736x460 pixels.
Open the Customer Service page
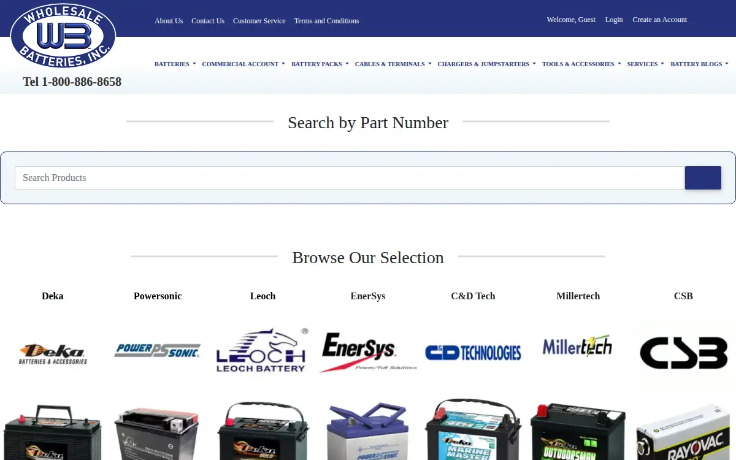tap(259, 21)
